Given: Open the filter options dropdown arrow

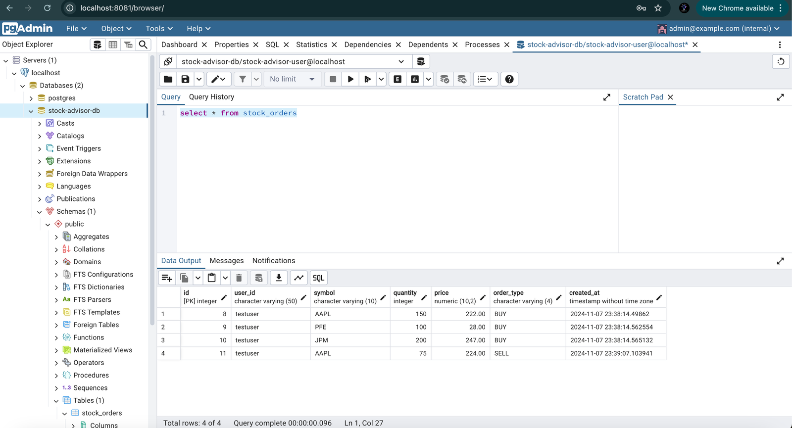Looking at the screenshot, I should pos(256,79).
